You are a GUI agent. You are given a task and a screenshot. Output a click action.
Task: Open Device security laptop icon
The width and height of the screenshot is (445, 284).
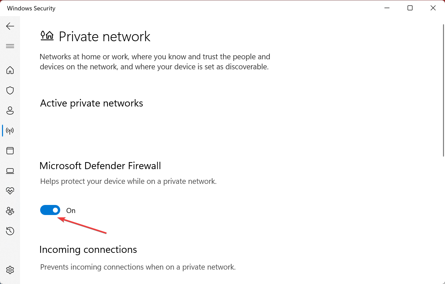[x=10, y=171]
